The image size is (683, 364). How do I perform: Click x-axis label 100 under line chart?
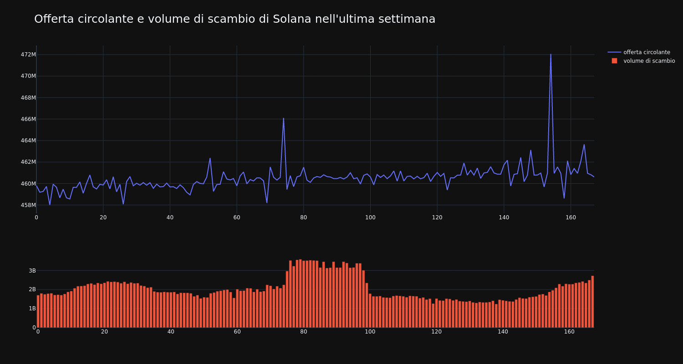(x=370, y=217)
